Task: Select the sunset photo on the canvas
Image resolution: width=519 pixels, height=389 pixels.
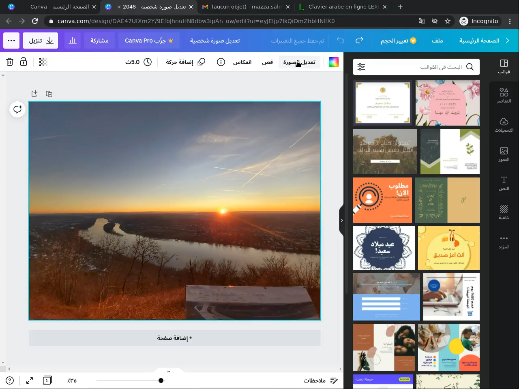Action: [175, 211]
